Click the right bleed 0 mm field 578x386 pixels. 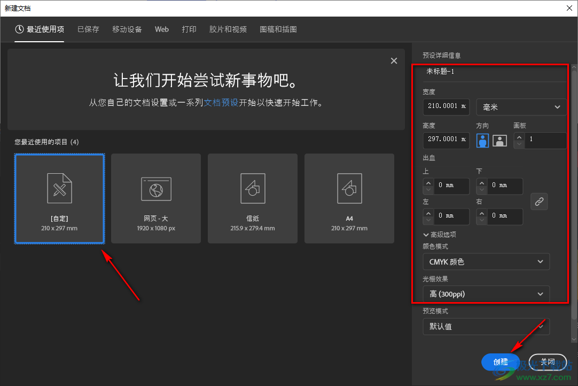[505, 216]
